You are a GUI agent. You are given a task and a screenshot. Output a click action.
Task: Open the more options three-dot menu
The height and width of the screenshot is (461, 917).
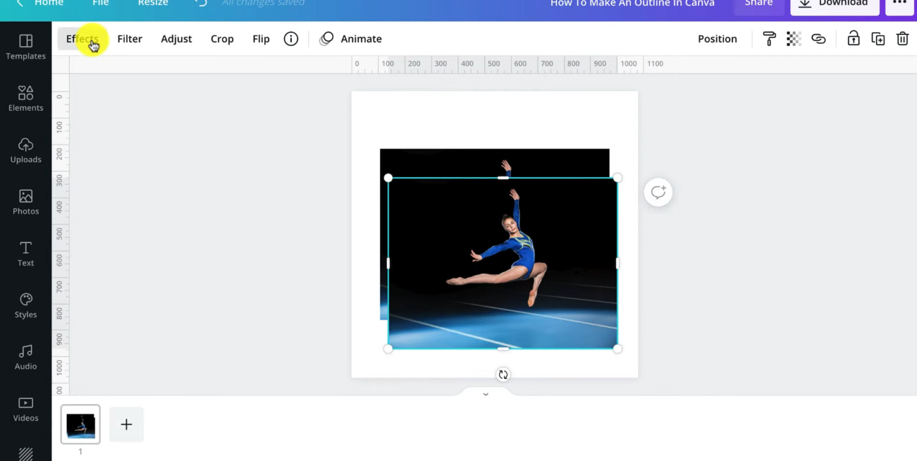pyautogui.click(x=899, y=4)
